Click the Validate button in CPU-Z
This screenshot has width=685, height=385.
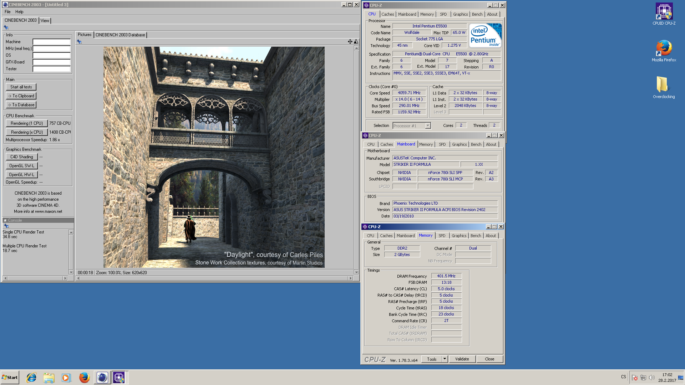click(x=462, y=359)
